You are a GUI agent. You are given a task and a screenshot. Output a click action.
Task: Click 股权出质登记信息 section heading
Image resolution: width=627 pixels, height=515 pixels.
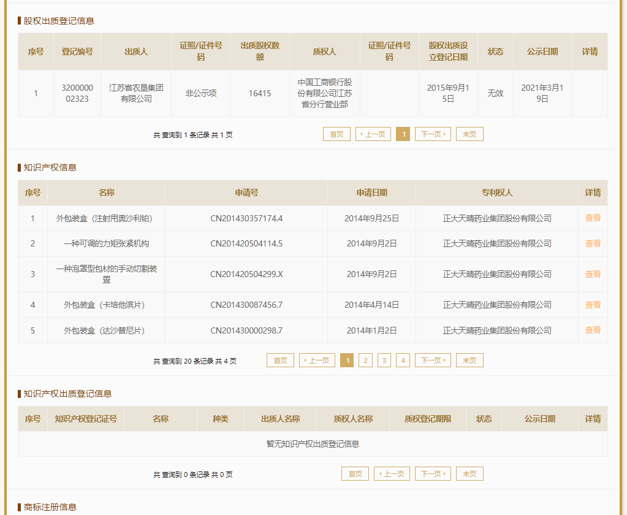pyautogui.click(x=59, y=21)
